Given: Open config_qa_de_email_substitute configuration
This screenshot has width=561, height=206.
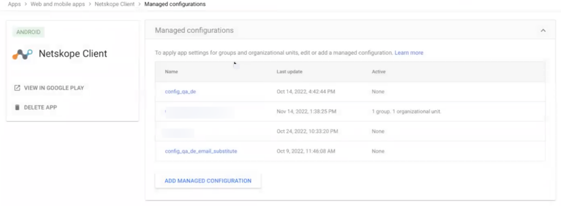Looking at the screenshot, I should (x=201, y=151).
